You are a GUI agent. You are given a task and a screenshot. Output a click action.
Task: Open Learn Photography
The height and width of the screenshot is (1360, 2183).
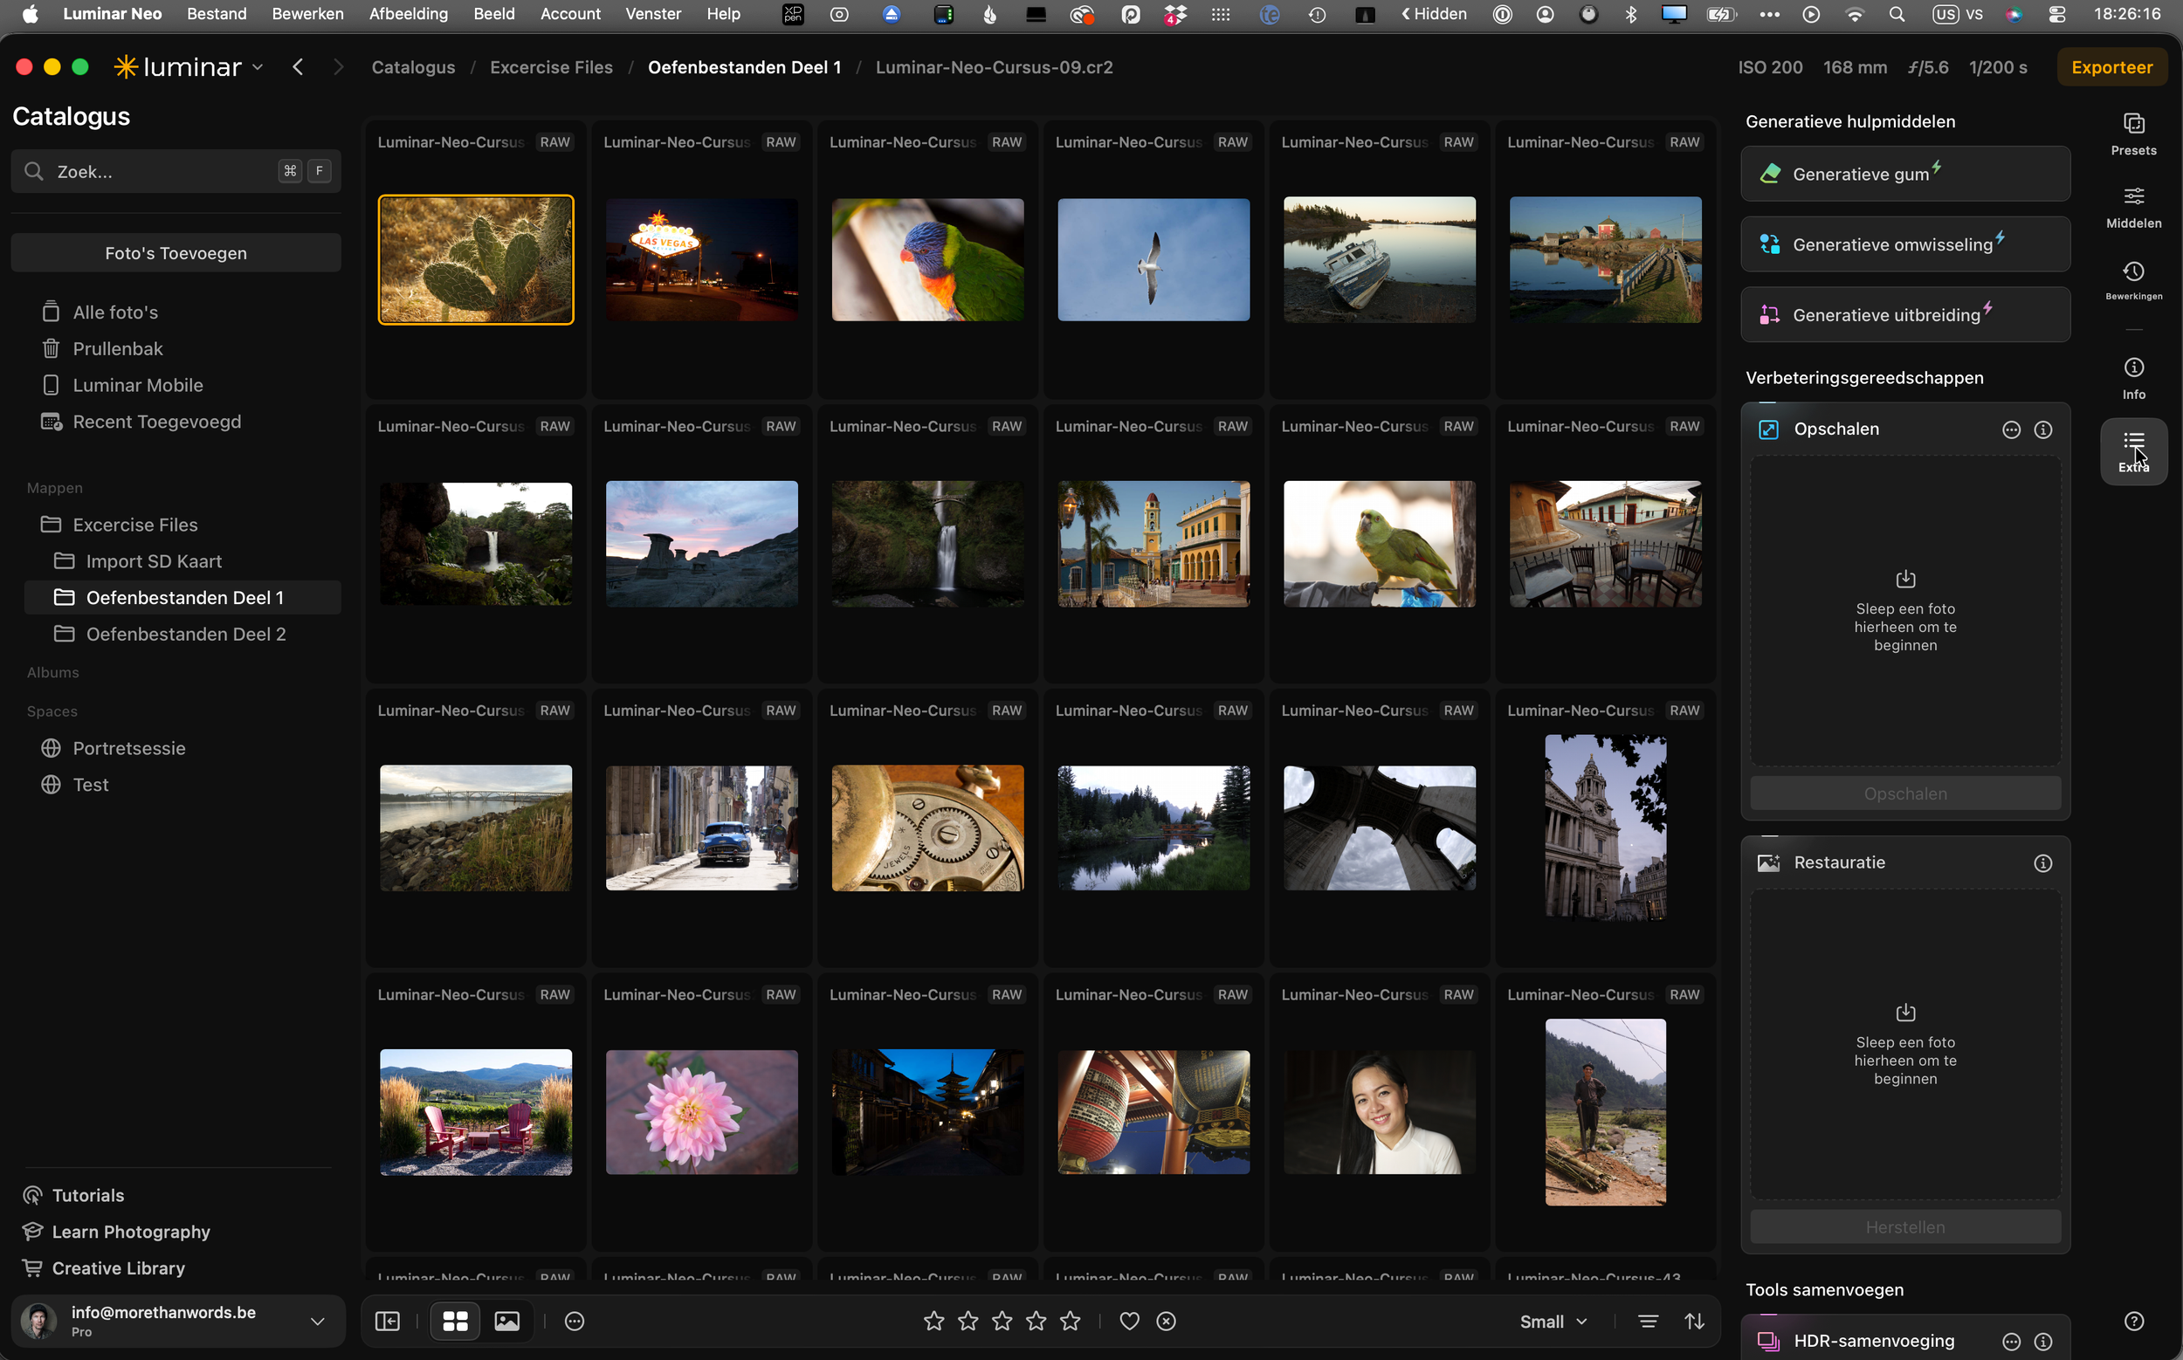point(117,1232)
